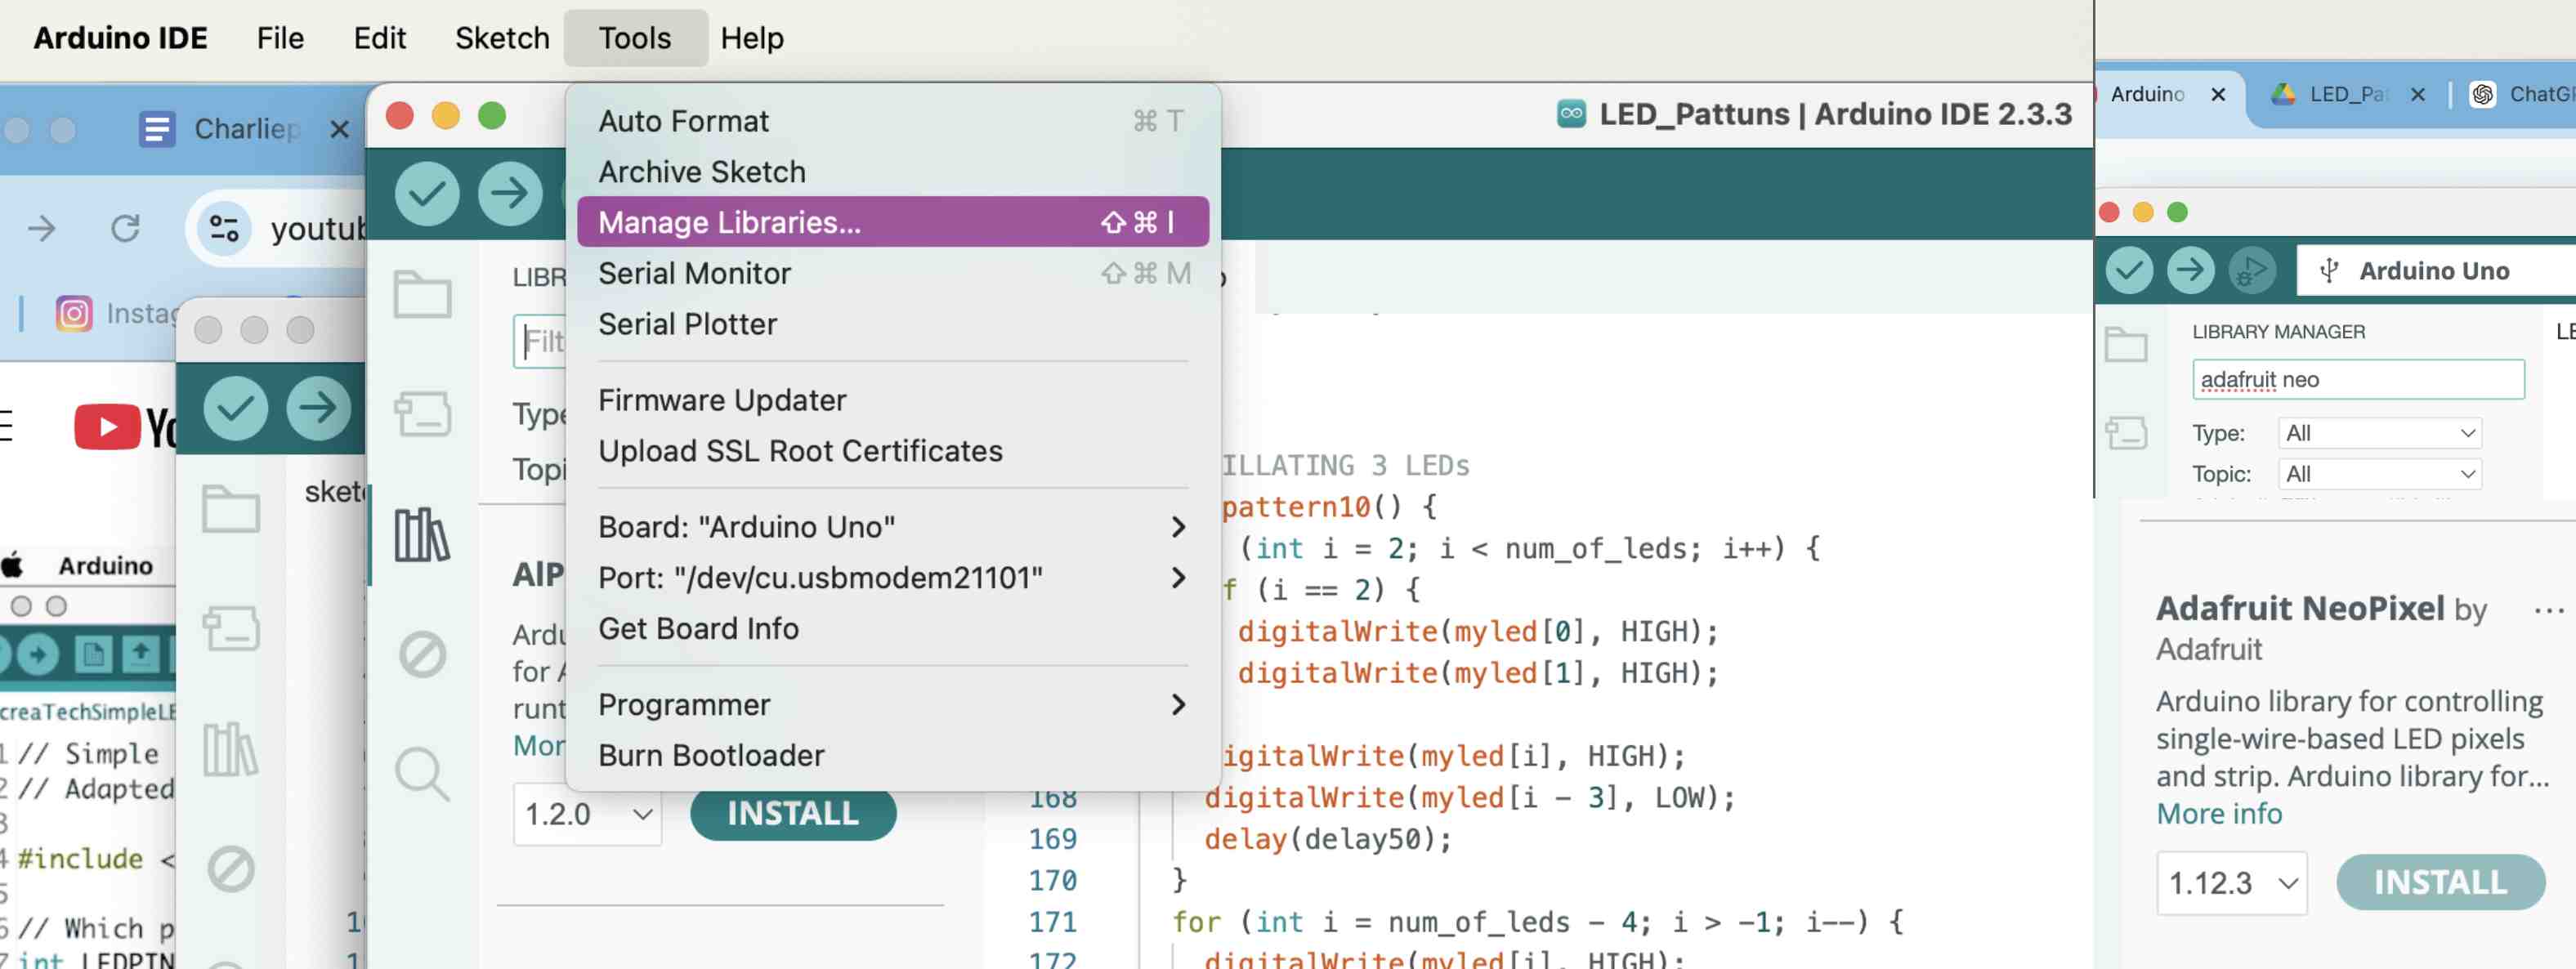Click INSTALL for Adafruit NeoPixel

(x=2440, y=882)
